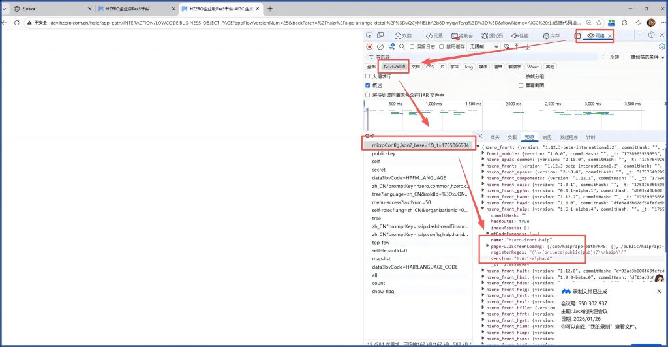
Task: Filter requests by CSS type
Action: [430, 67]
